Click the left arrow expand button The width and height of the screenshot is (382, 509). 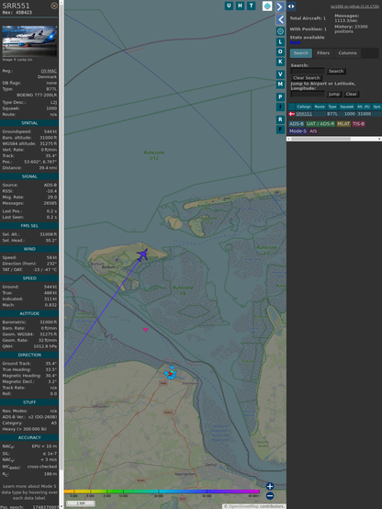pos(281,20)
